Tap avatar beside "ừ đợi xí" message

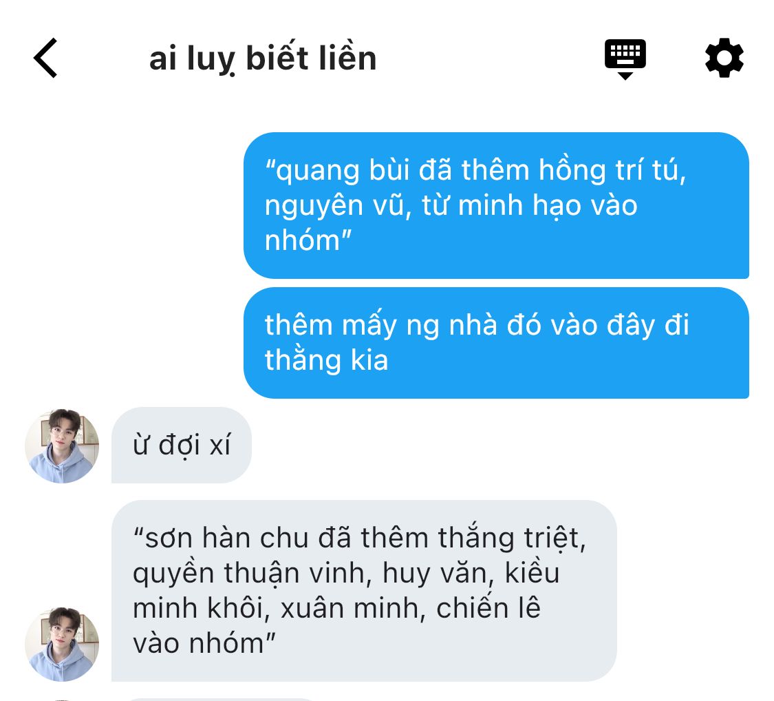click(x=62, y=446)
